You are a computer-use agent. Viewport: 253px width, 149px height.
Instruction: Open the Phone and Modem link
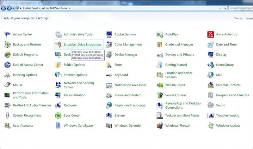point(128,95)
